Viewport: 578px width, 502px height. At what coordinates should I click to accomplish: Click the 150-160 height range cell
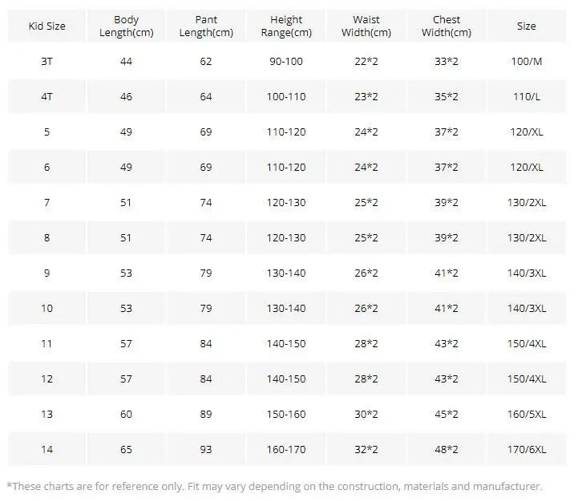tap(286, 415)
